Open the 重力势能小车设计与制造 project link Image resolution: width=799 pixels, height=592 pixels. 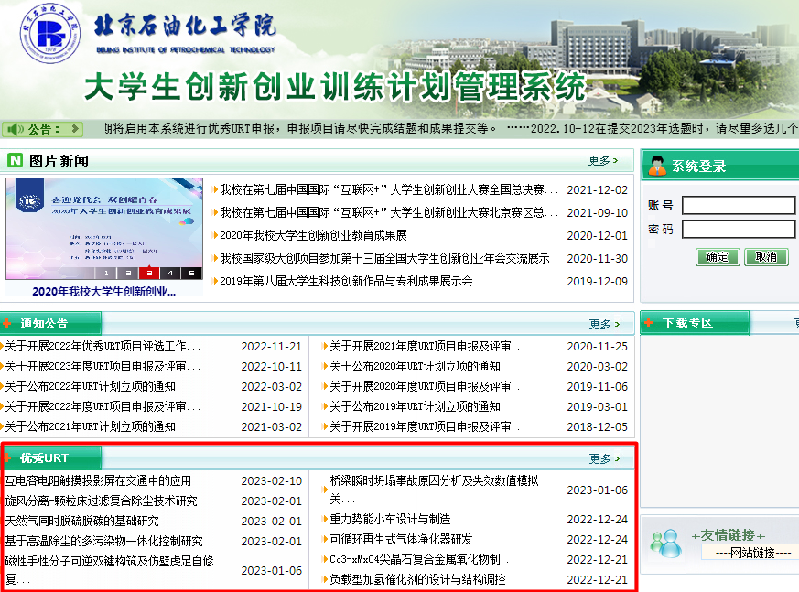click(x=390, y=519)
